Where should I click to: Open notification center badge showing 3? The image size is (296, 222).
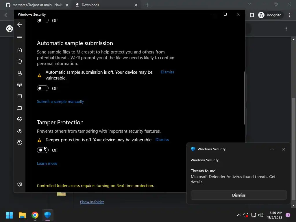pyautogui.click(x=288, y=215)
